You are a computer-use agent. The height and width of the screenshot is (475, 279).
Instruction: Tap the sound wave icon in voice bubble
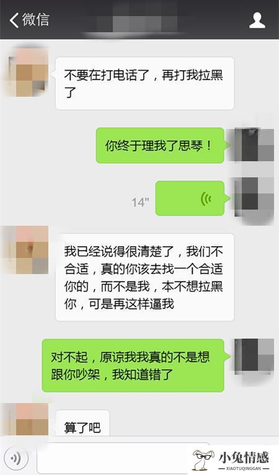click(206, 198)
